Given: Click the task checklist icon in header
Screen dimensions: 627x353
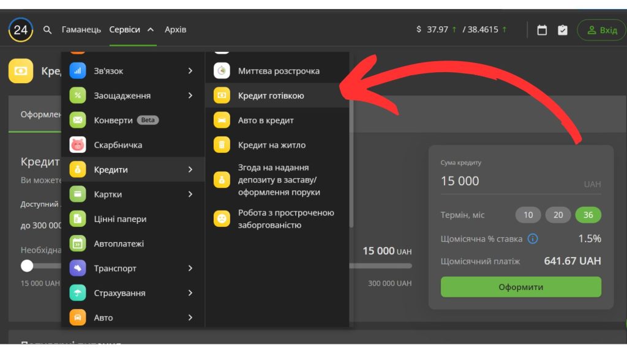Looking at the screenshot, I should [563, 30].
